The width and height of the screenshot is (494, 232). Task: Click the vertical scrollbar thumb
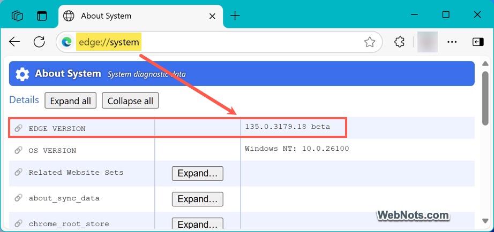click(x=485, y=99)
